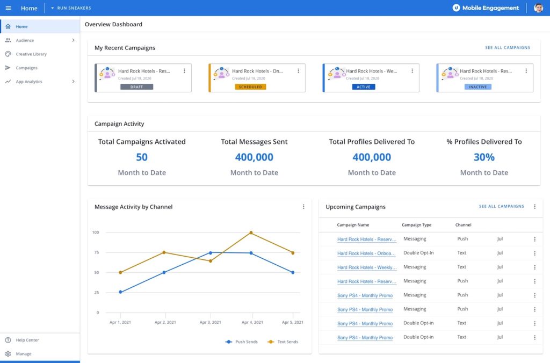
Task: Select the Active Hard Rock Hotels campaign card
Action: pyautogui.click(x=371, y=78)
